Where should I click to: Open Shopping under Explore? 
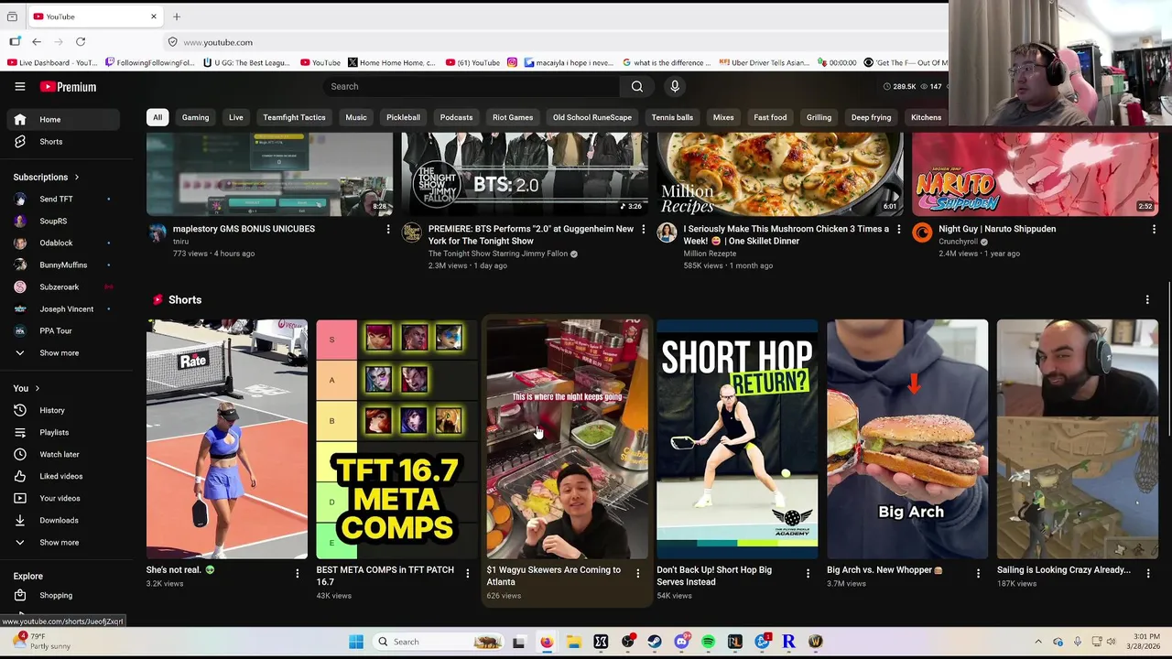click(x=63, y=595)
